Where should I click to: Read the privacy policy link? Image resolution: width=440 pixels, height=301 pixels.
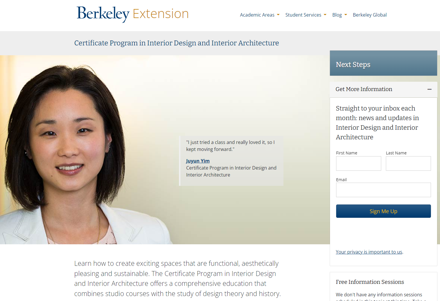click(x=369, y=252)
